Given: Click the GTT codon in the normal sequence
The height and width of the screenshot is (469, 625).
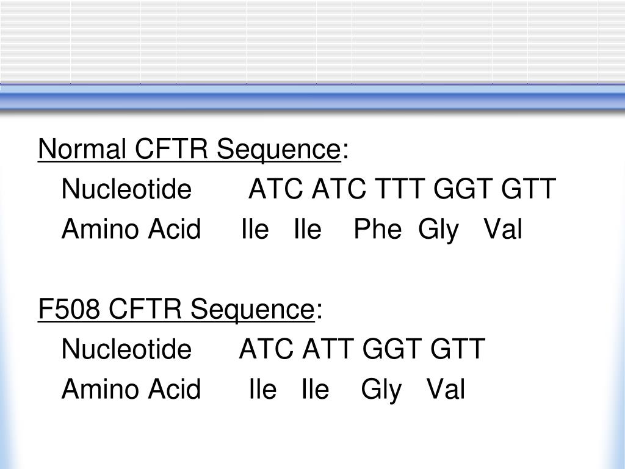Looking at the screenshot, I should click(529, 189).
